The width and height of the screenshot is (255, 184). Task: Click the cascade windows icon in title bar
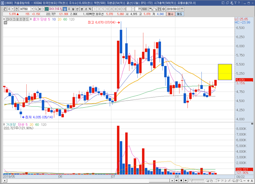(x=227, y=3)
